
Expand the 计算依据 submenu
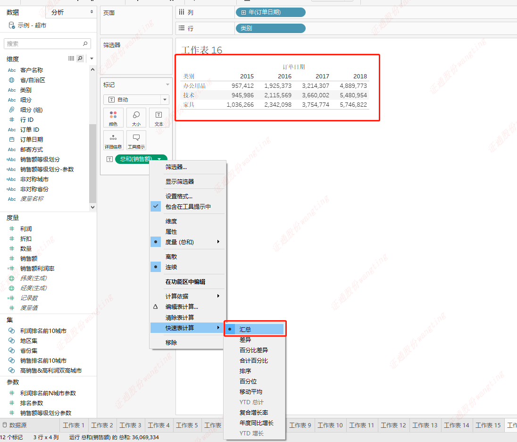click(x=188, y=296)
